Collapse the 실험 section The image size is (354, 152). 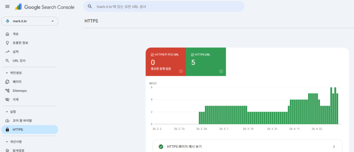(7, 112)
